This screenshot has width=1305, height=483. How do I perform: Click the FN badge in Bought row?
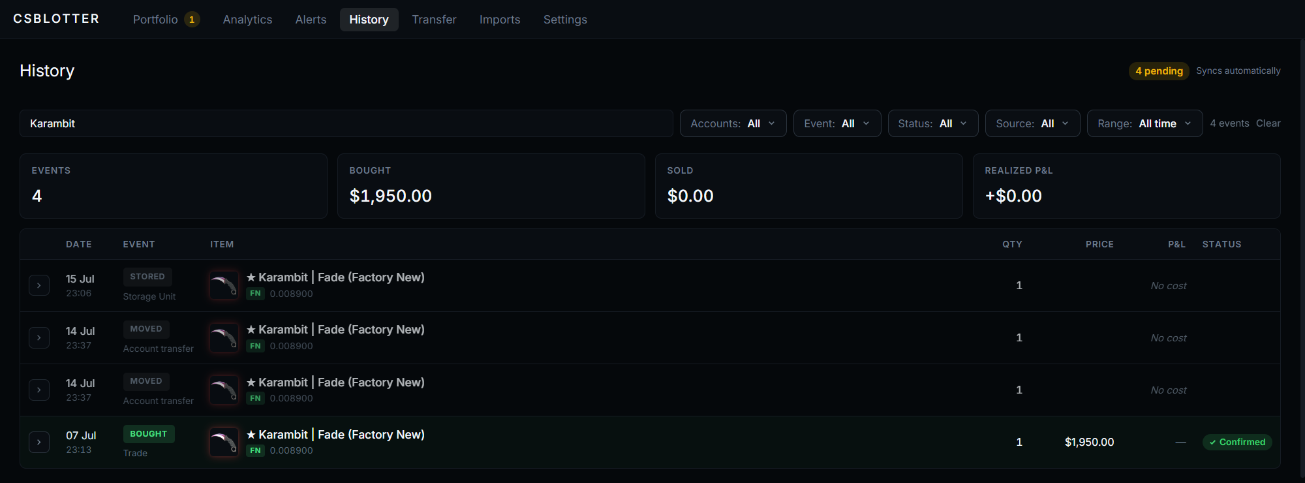(x=255, y=450)
